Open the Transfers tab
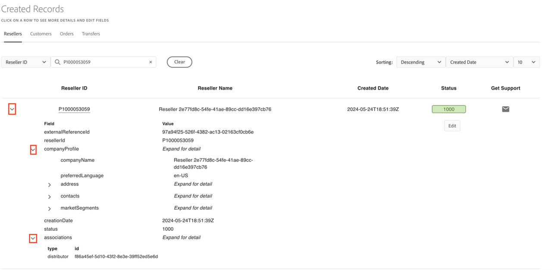 coord(91,34)
